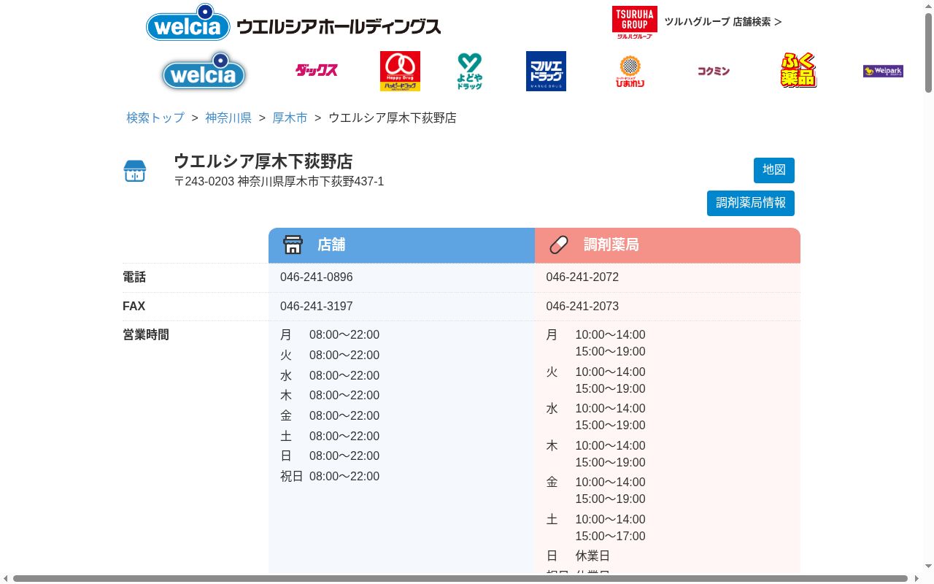
Task: Open the Welpark brand logo
Action: click(883, 71)
